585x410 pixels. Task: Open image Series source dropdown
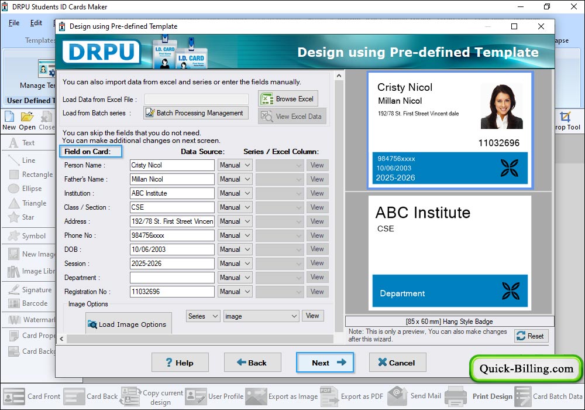[203, 316]
